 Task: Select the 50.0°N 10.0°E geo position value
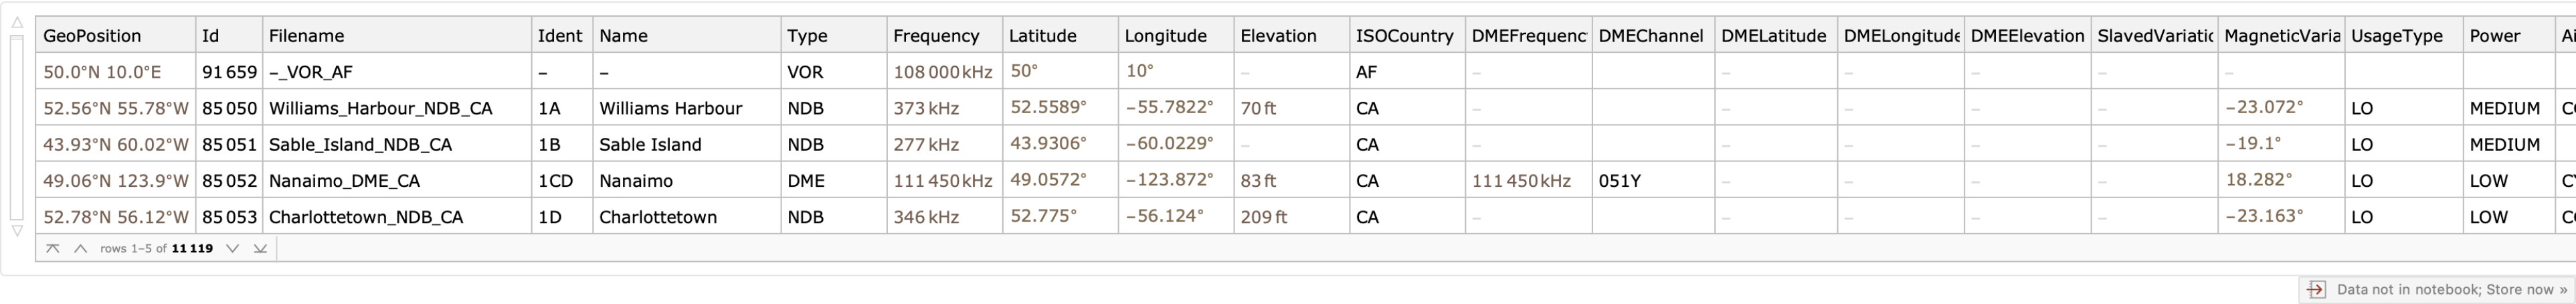tap(102, 73)
